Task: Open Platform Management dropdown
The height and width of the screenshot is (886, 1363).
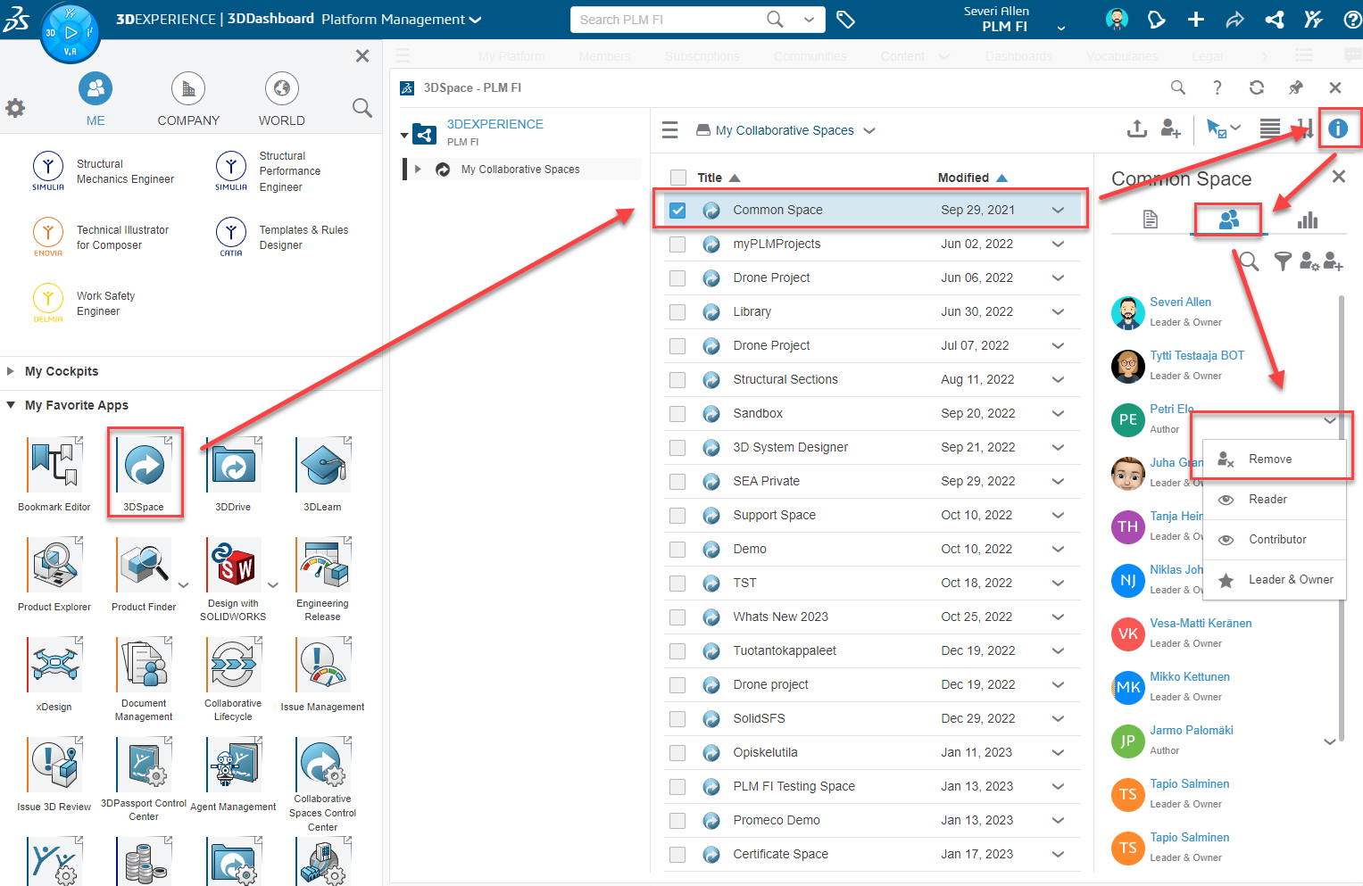Action: coord(401,20)
